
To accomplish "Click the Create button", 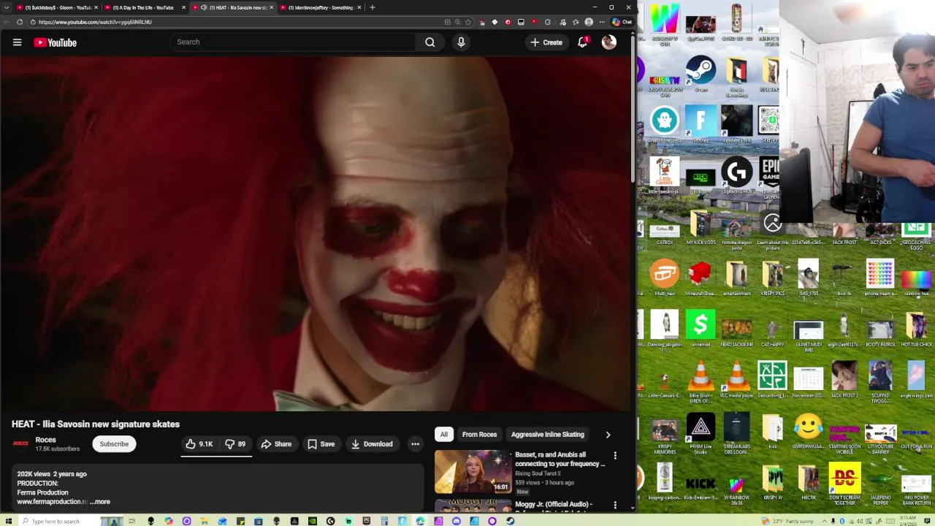I will pyautogui.click(x=546, y=42).
